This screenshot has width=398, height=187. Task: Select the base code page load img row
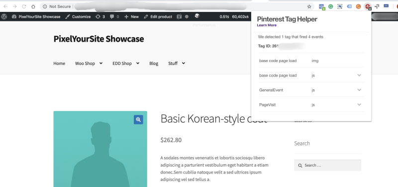(312, 61)
